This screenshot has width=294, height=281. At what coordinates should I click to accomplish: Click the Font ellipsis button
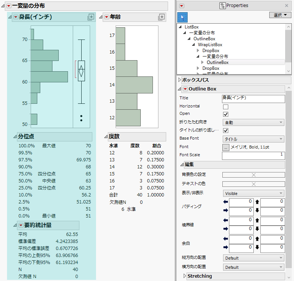pos(225,147)
